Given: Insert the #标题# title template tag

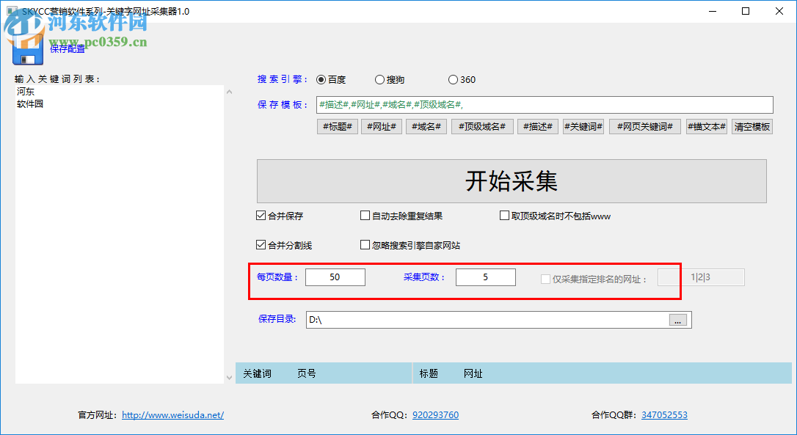Looking at the screenshot, I should (337, 126).
